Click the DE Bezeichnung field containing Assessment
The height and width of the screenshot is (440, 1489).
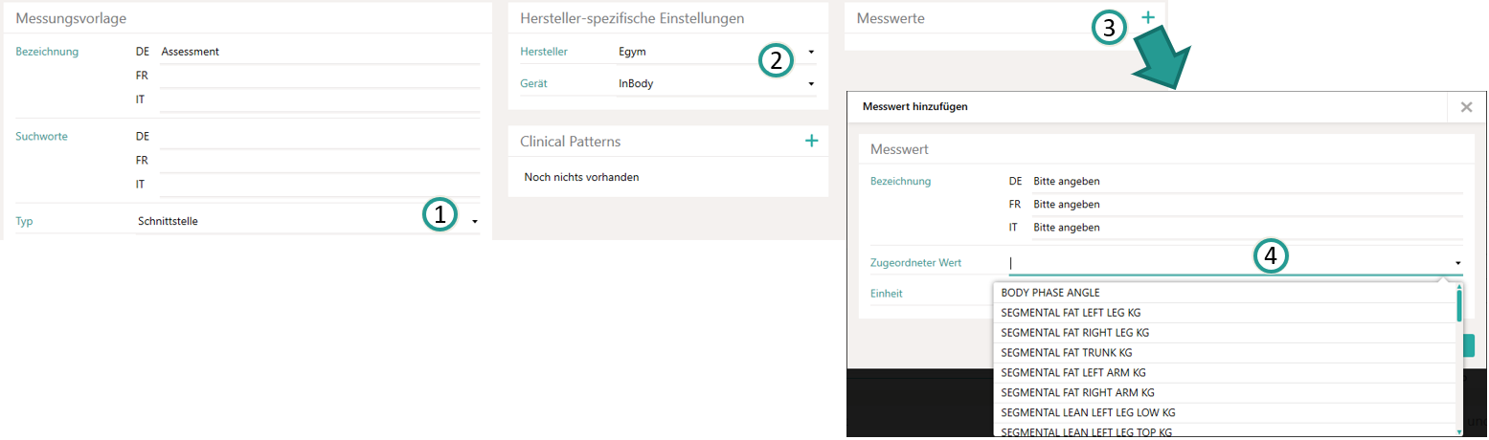click(x=320, y=52)
